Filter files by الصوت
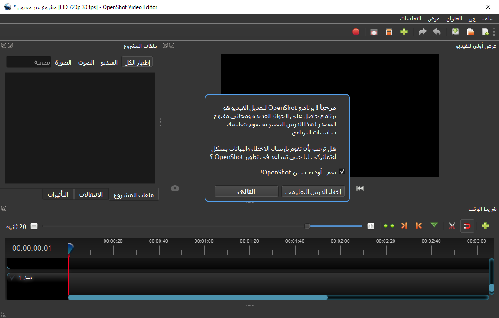 coord(86,62)
